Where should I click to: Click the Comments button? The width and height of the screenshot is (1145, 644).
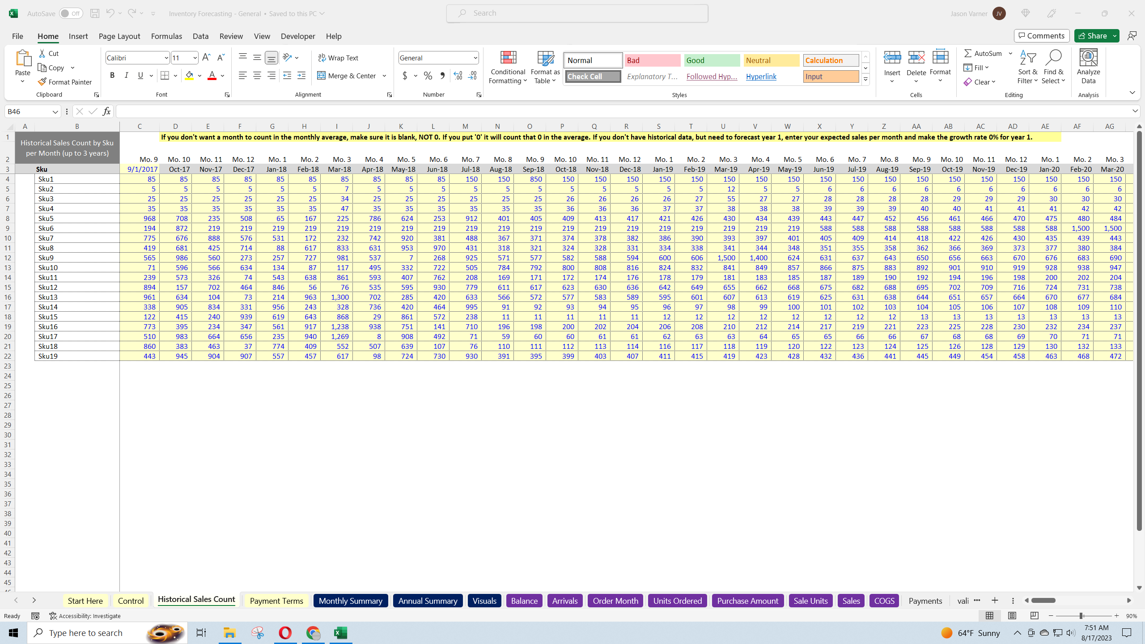1041,36
